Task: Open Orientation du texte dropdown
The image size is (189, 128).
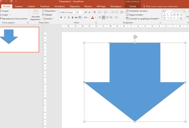Action: tap(137, 11)
